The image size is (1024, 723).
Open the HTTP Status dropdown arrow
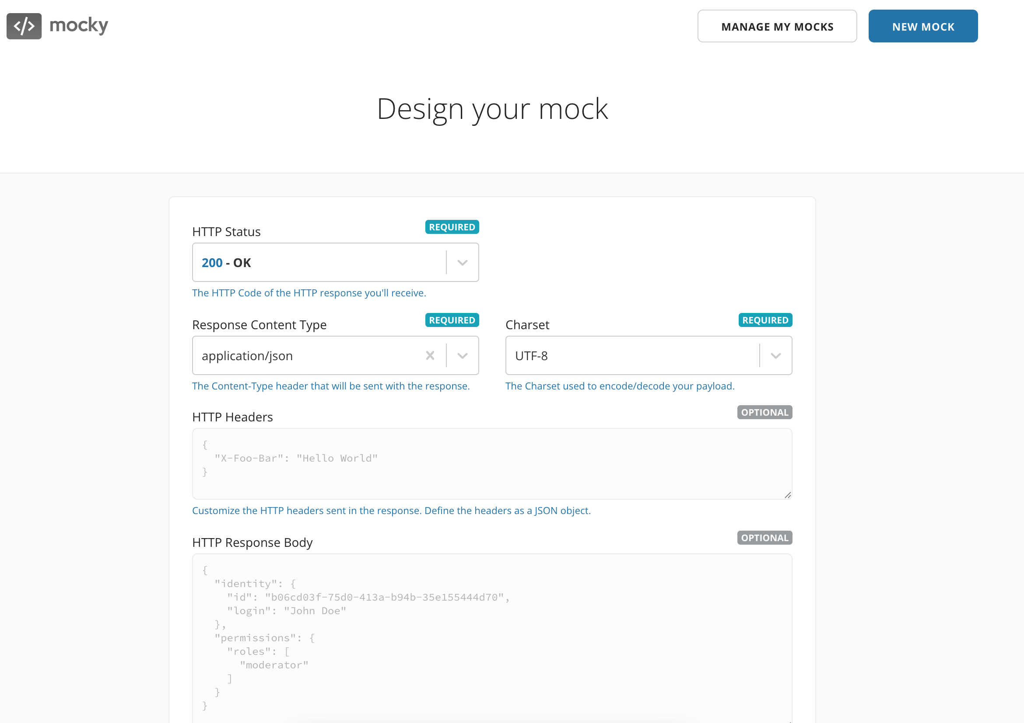click(x=463, y=262)
